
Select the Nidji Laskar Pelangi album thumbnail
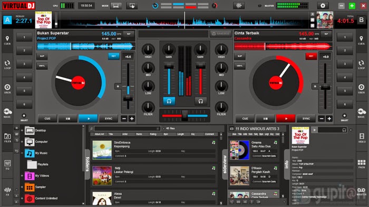tap(102, 175)
